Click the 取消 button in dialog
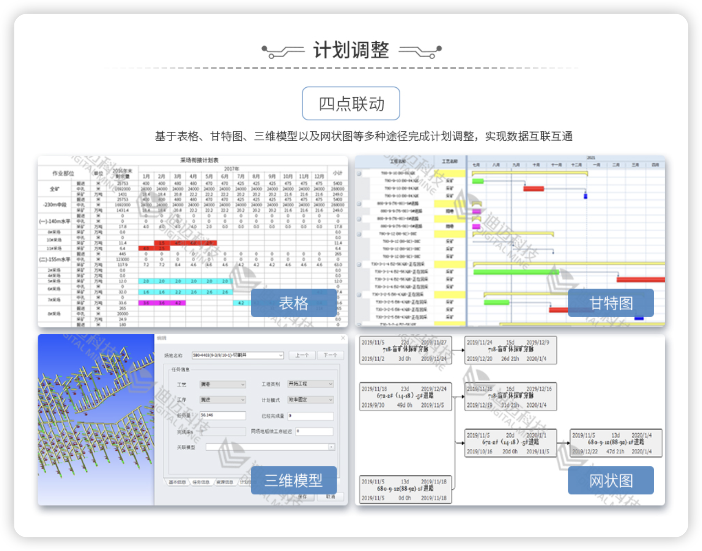The height and width of the screenshot is (551, 702). coord(330,496)
